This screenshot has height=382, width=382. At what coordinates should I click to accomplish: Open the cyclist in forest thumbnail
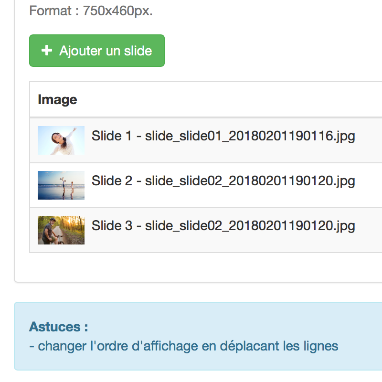pyautogui.click(x=61, y=230)
